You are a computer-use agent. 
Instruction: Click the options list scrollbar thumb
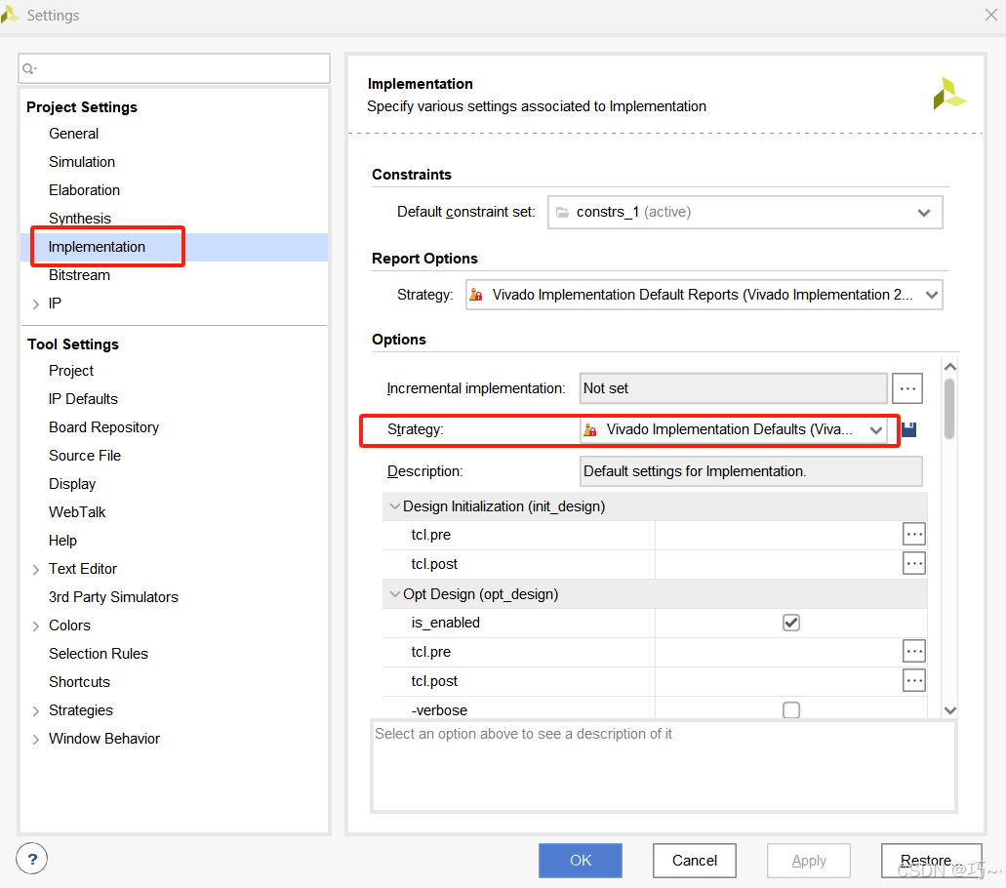coord(949,409)
